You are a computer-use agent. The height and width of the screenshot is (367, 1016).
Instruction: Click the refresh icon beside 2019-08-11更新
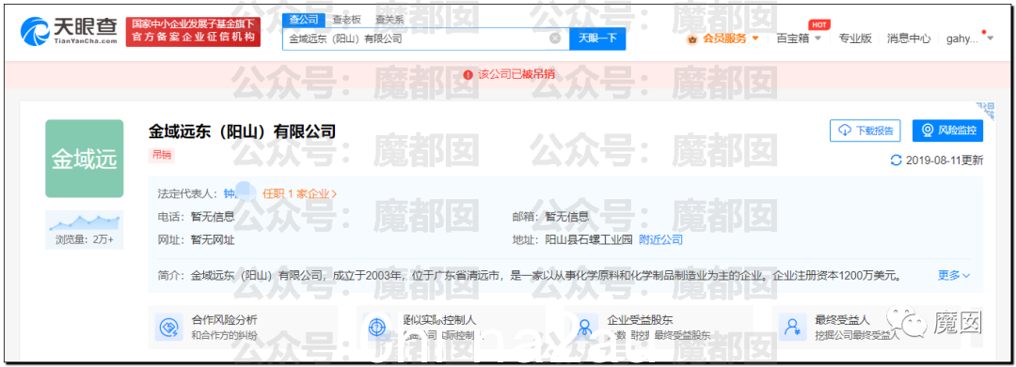pos(897,161)
